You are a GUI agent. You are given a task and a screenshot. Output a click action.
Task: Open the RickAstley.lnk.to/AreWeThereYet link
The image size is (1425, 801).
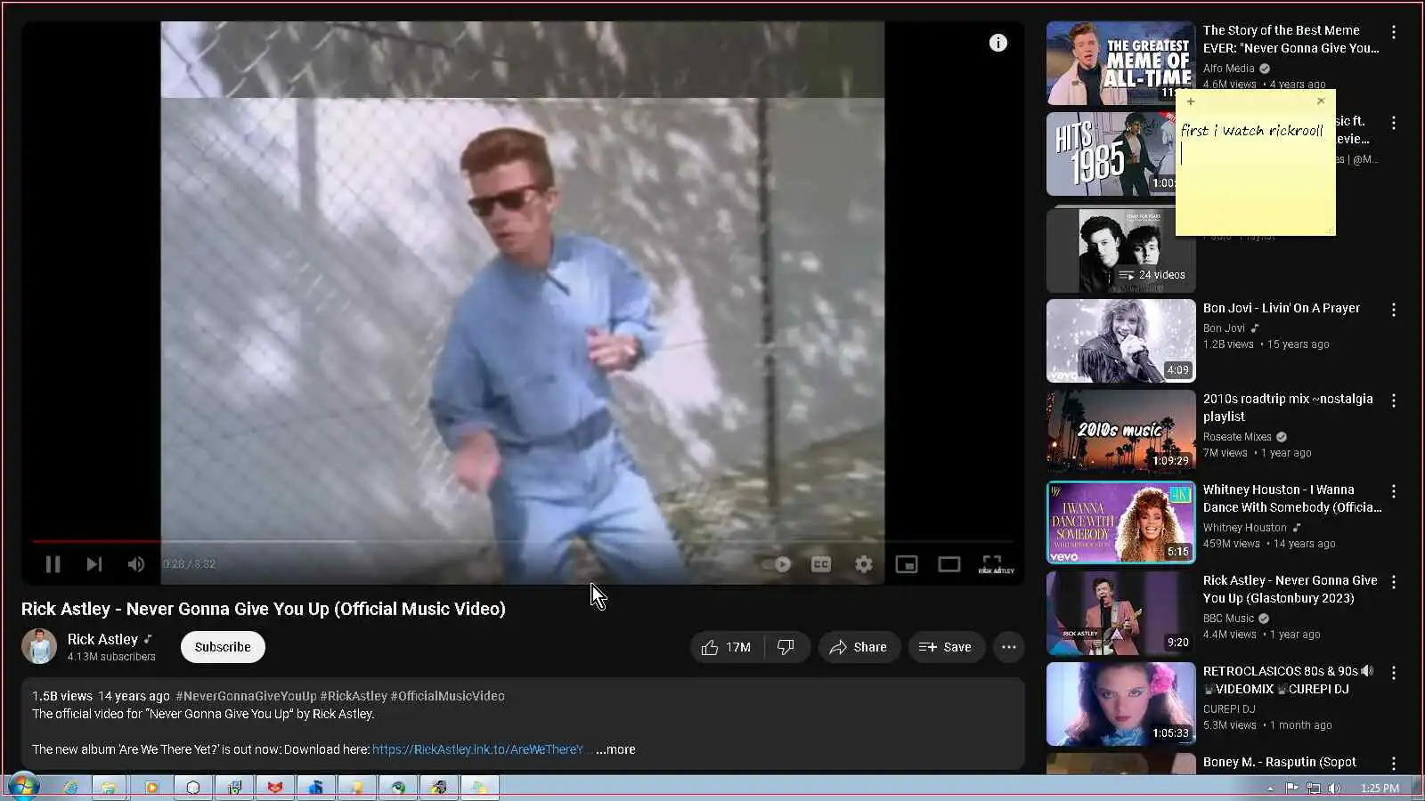point(477,749)
